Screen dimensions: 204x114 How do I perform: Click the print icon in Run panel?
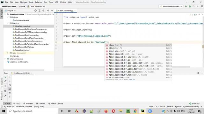(10, 93)
